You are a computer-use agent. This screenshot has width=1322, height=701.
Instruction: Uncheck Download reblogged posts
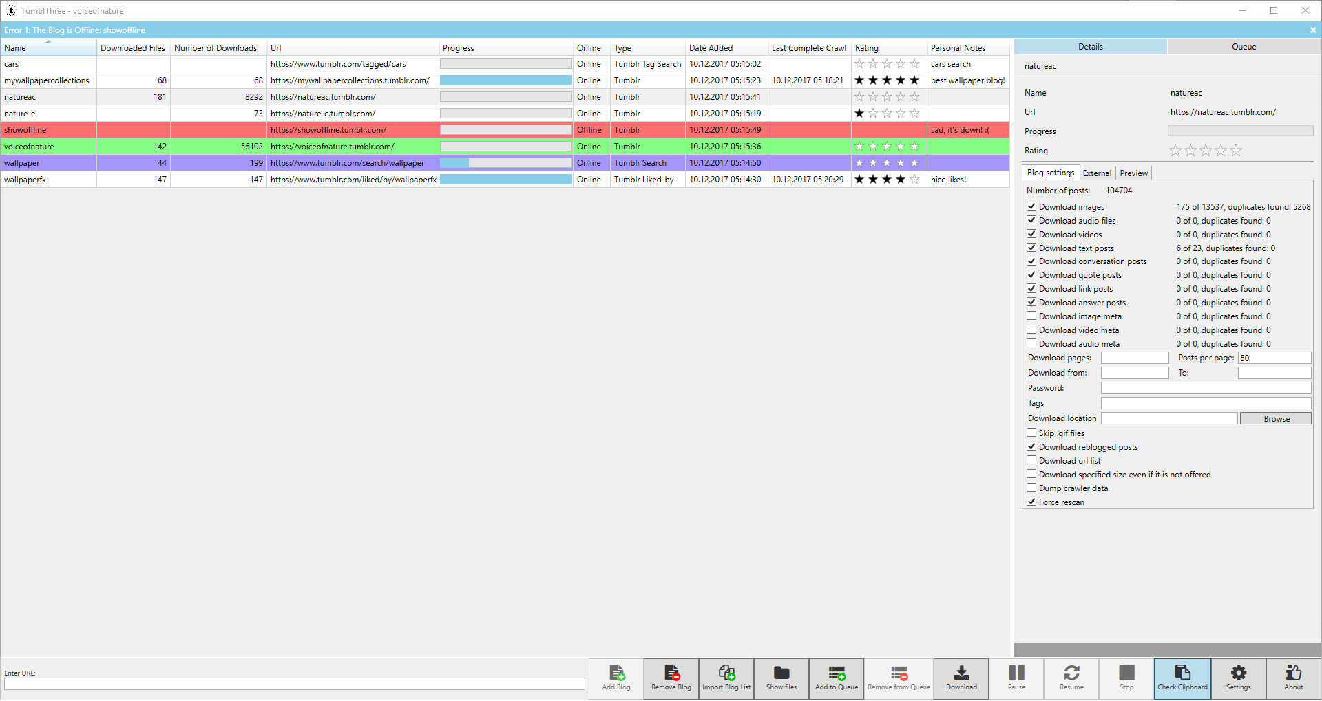1031,446
